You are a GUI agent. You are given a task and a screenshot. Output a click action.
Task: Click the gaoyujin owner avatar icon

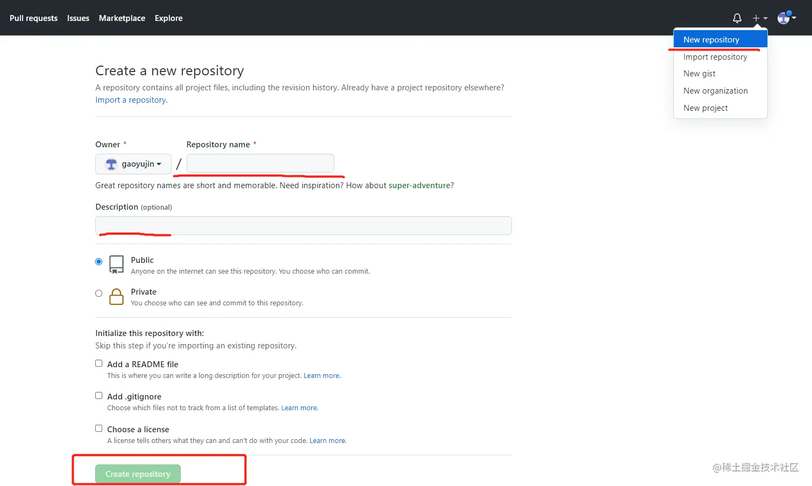pos(111,165)
